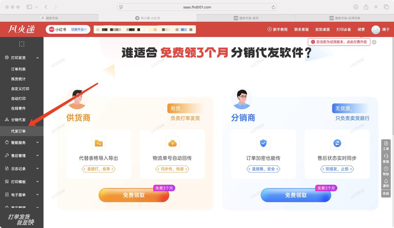The width and height of the screenshot is (394, 228).
Task: Close the trial version upgrade notice
Action: [374, 42]
